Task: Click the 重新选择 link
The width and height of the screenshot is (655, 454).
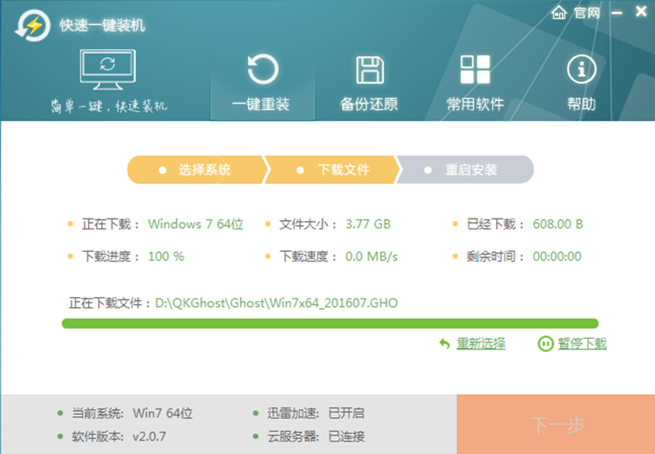Action: [x=481, y=344]
